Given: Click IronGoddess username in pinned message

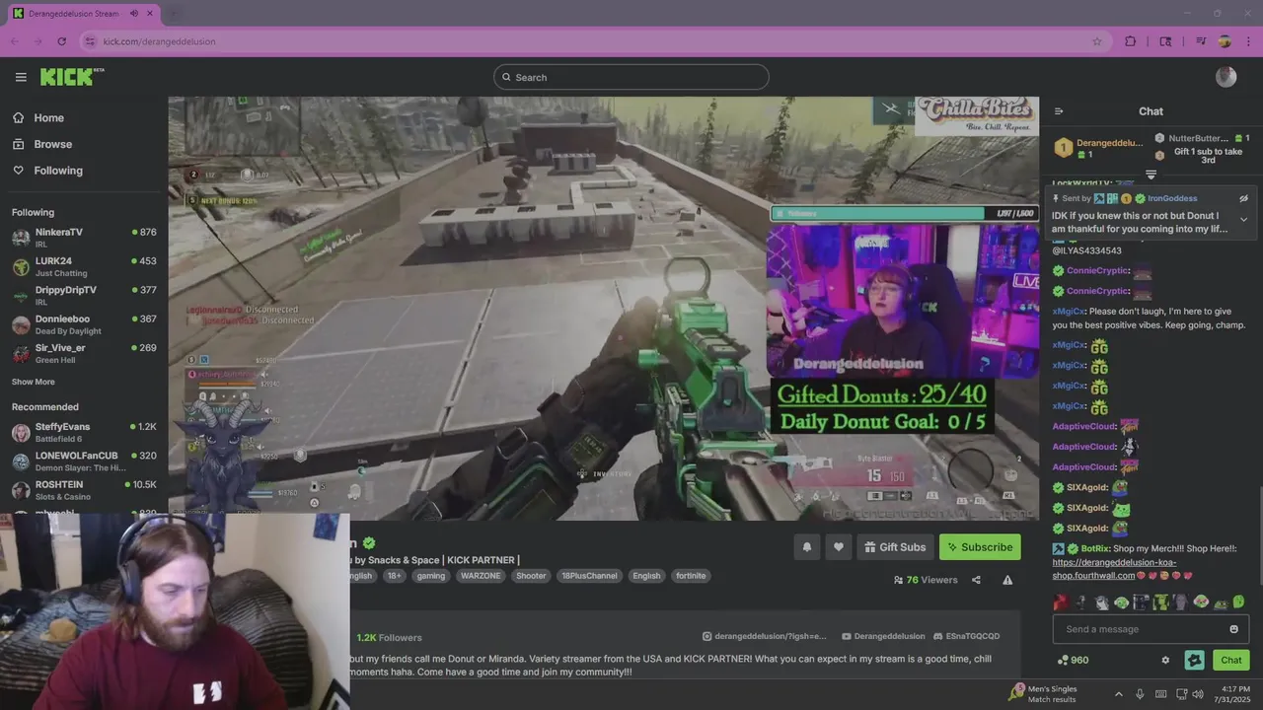Looking at the screenshot, I should click(1171, 198).
